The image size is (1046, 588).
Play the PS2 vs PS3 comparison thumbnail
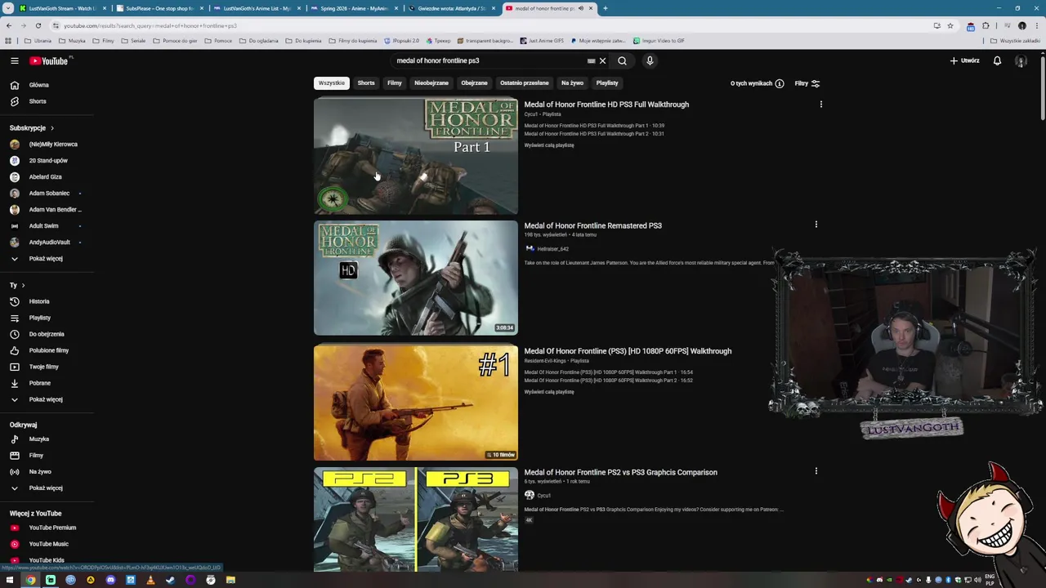point(415,519)
